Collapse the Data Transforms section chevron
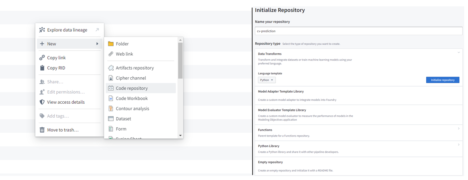Screen dimensions: 468x180 tap(459, 53)
